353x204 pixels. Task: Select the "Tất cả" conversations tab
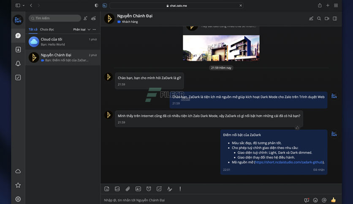pos(33,30)
